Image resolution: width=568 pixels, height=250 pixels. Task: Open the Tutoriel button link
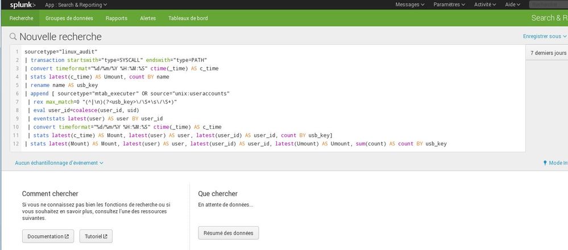pyautogui.click(x=96, y=236)
